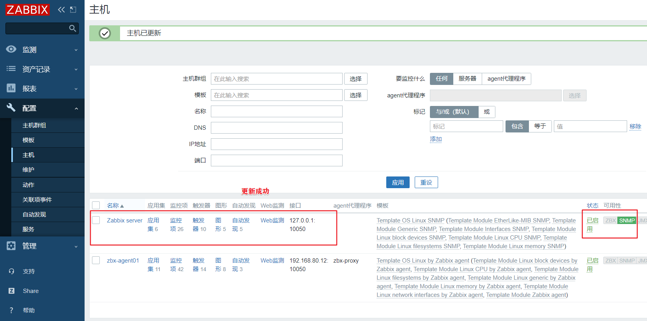Viewport: 647px width, 321px height.
Task: Click 已启用 status for Zabbix server
Action: click(592, 225)
